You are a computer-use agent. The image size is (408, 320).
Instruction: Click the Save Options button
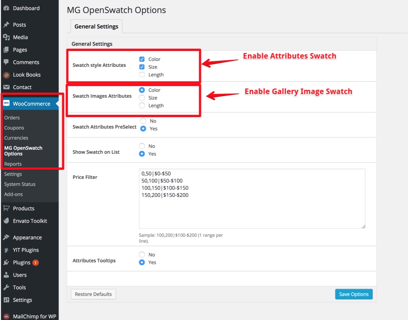pyautogui.click(x=354, y=294)
